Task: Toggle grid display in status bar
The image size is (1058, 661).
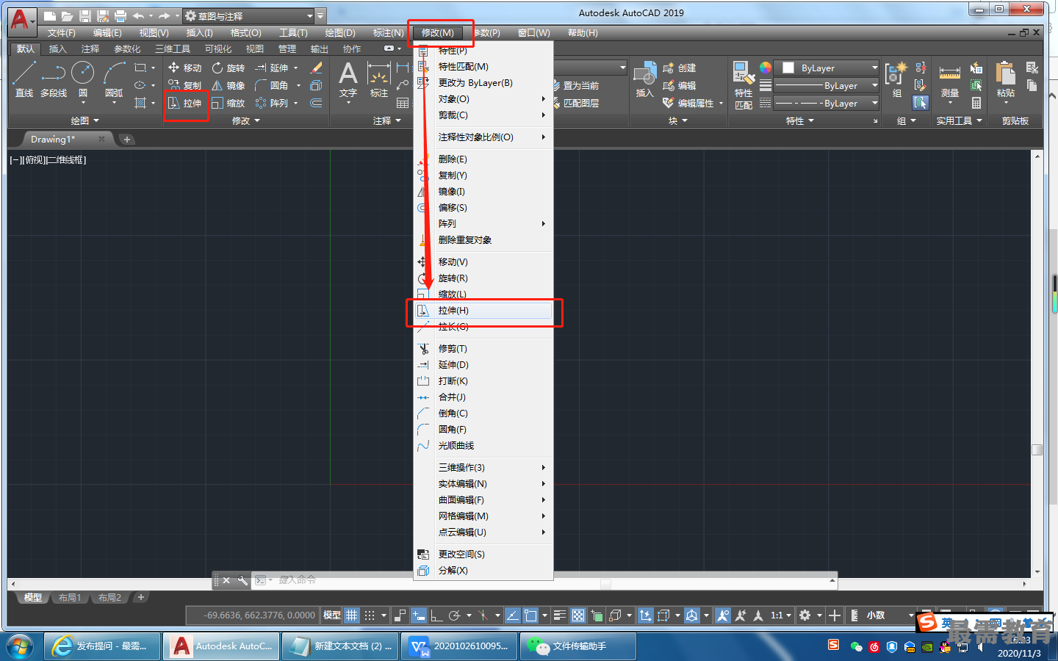Action: (x=352, y=615)
